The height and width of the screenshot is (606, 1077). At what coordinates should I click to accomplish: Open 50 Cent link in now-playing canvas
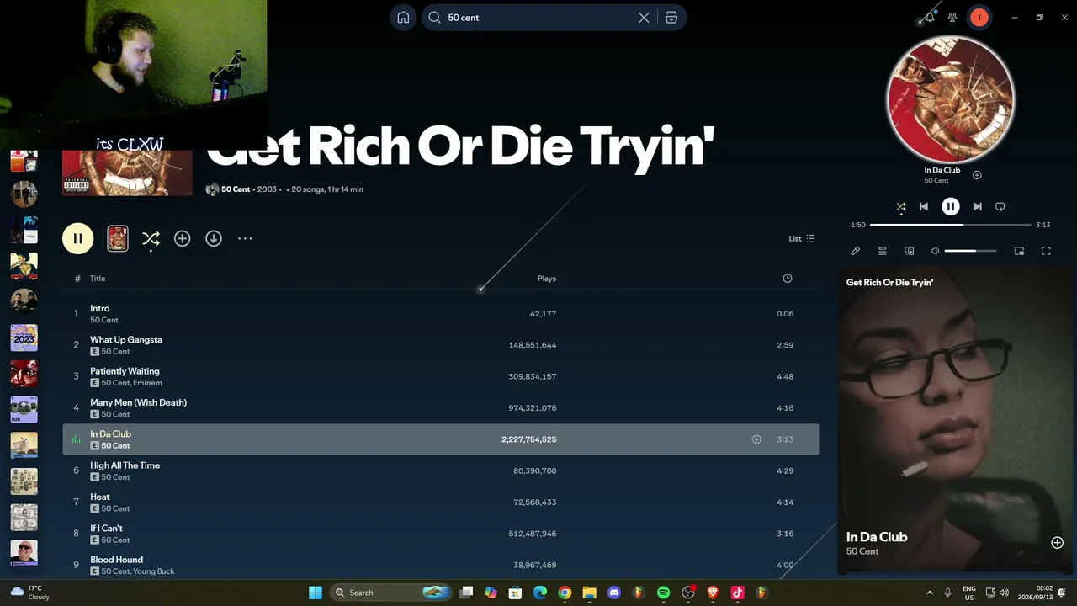[862, 551]
